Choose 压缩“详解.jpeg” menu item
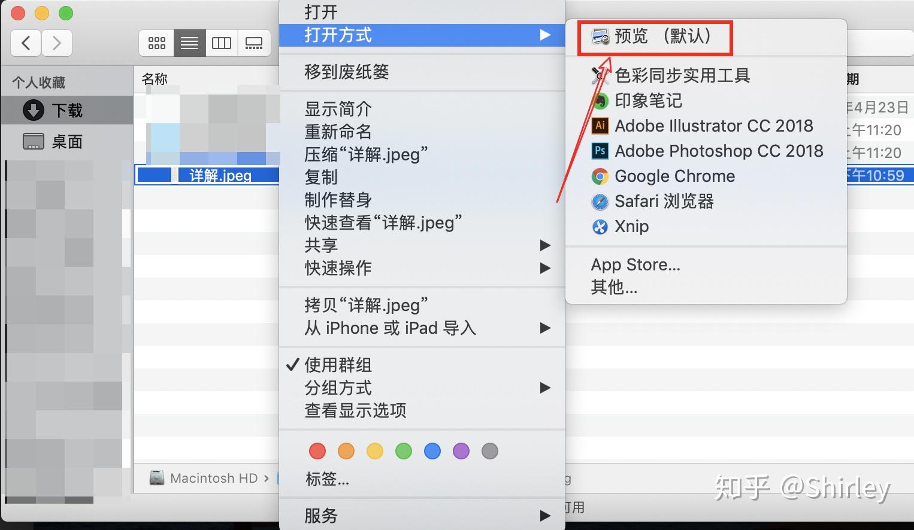 point(422,154)
